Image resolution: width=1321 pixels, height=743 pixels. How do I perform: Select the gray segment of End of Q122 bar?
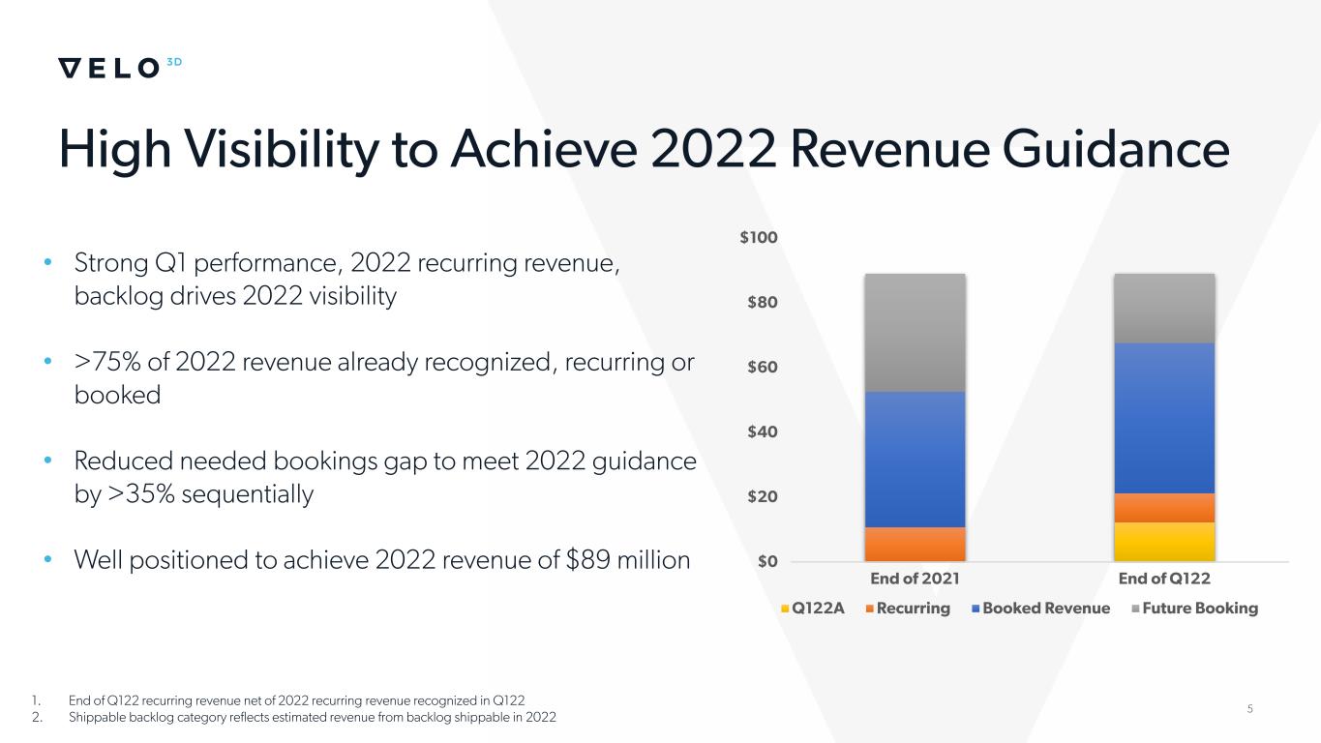pos(1164,308)
